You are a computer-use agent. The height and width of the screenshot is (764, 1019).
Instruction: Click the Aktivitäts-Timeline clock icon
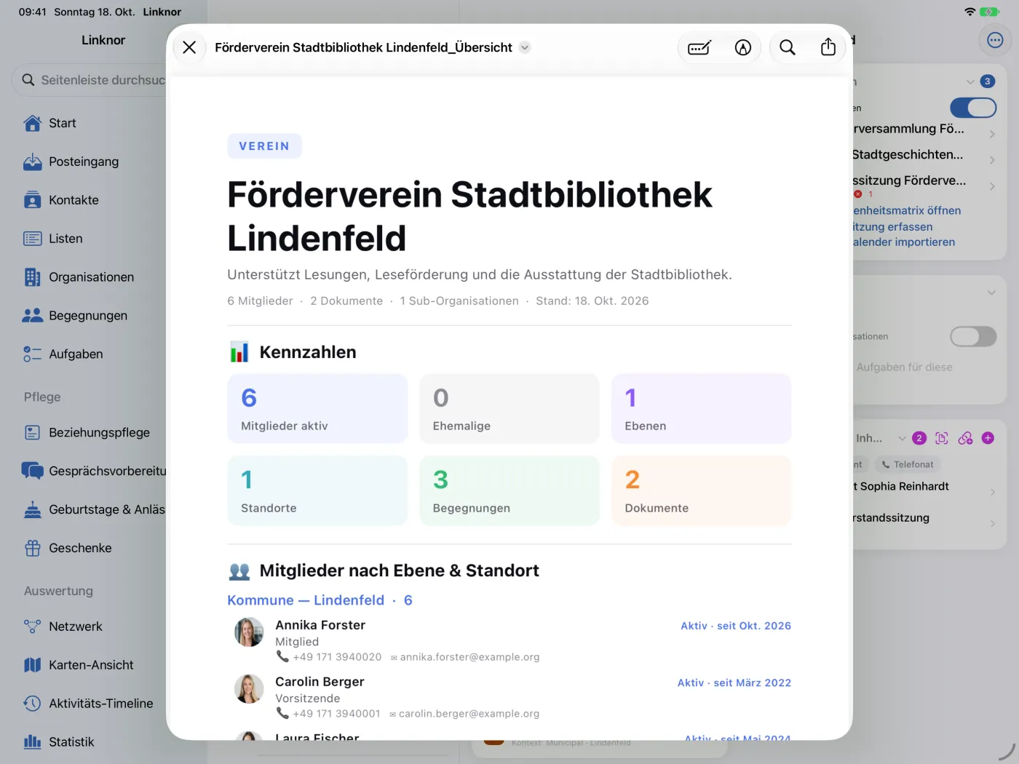point(32,704)
